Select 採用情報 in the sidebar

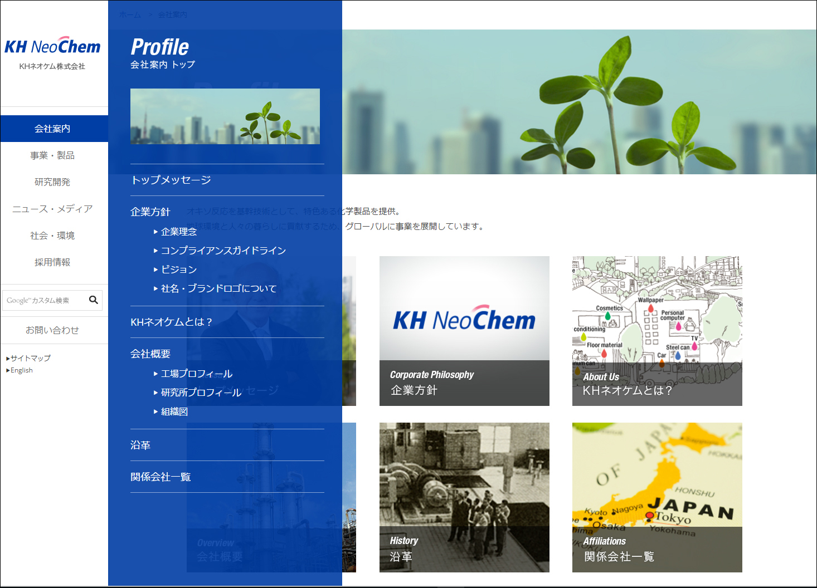pyautogui.click(x=52, y=262)
